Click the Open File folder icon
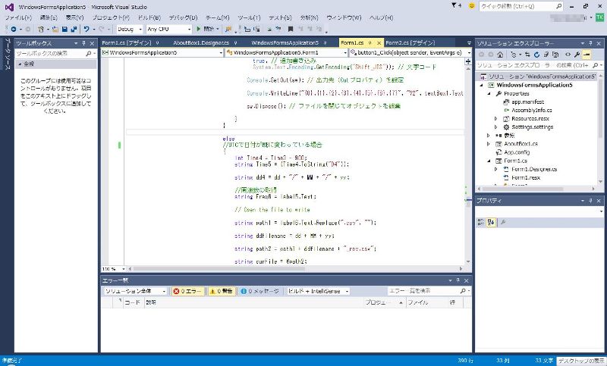This screenshot has height=366, width=607. click(x=55, y=30)
